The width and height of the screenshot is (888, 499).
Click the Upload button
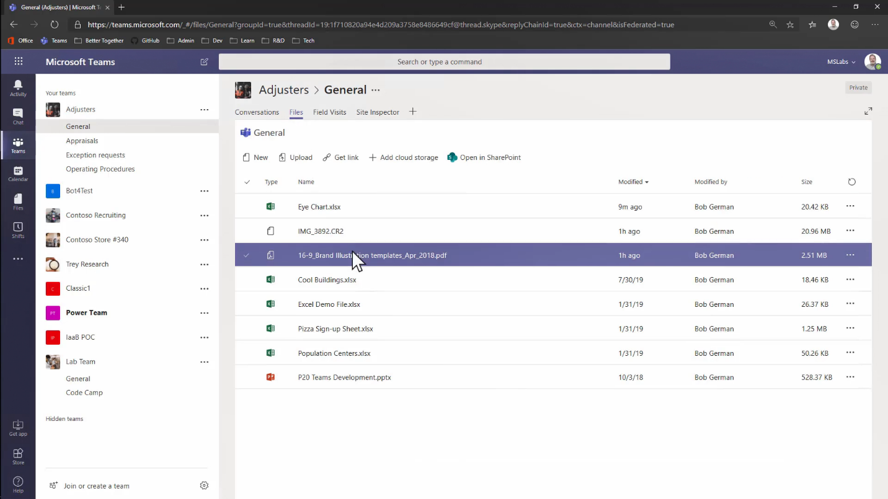[x=295, y=157]
